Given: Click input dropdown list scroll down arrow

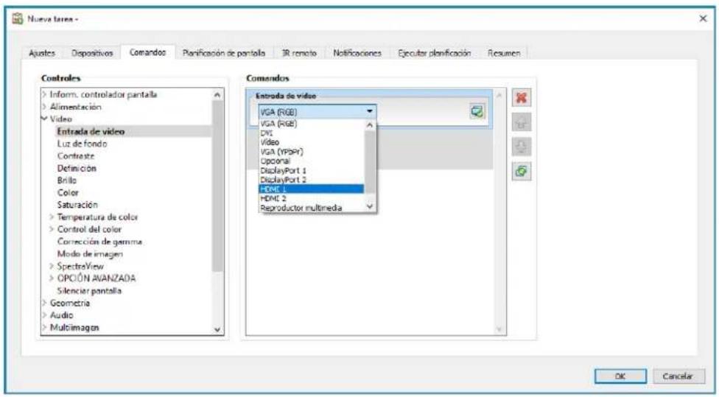Looking at the screenshot, I should pos(370,207).
